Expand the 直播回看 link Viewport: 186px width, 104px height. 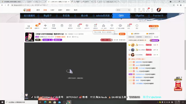pyautogui.click(x=151, y=34)
